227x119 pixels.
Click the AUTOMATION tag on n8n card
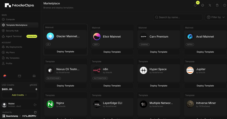pos(100,78)
